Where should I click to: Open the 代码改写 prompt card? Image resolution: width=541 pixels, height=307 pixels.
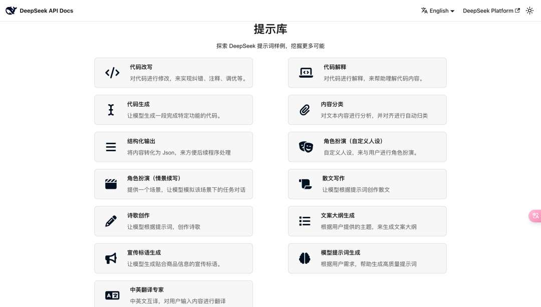[173, 73]
